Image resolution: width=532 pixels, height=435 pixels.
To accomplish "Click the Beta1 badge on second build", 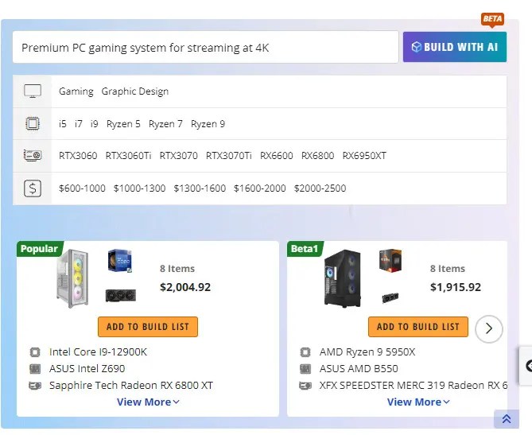I will click(x=305, y=249).
